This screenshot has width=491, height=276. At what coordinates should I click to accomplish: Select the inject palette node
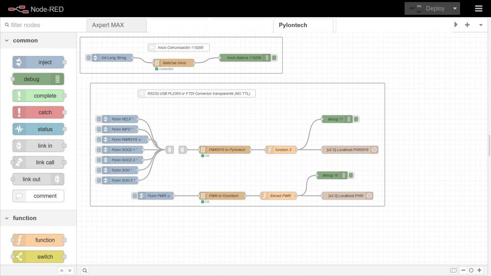pyautogui.click(x=38, y=62)
